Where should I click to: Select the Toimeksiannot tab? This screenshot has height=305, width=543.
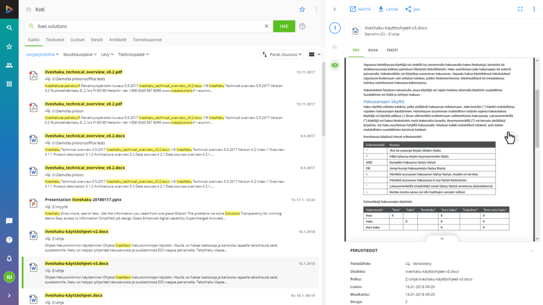coord(147,40)
